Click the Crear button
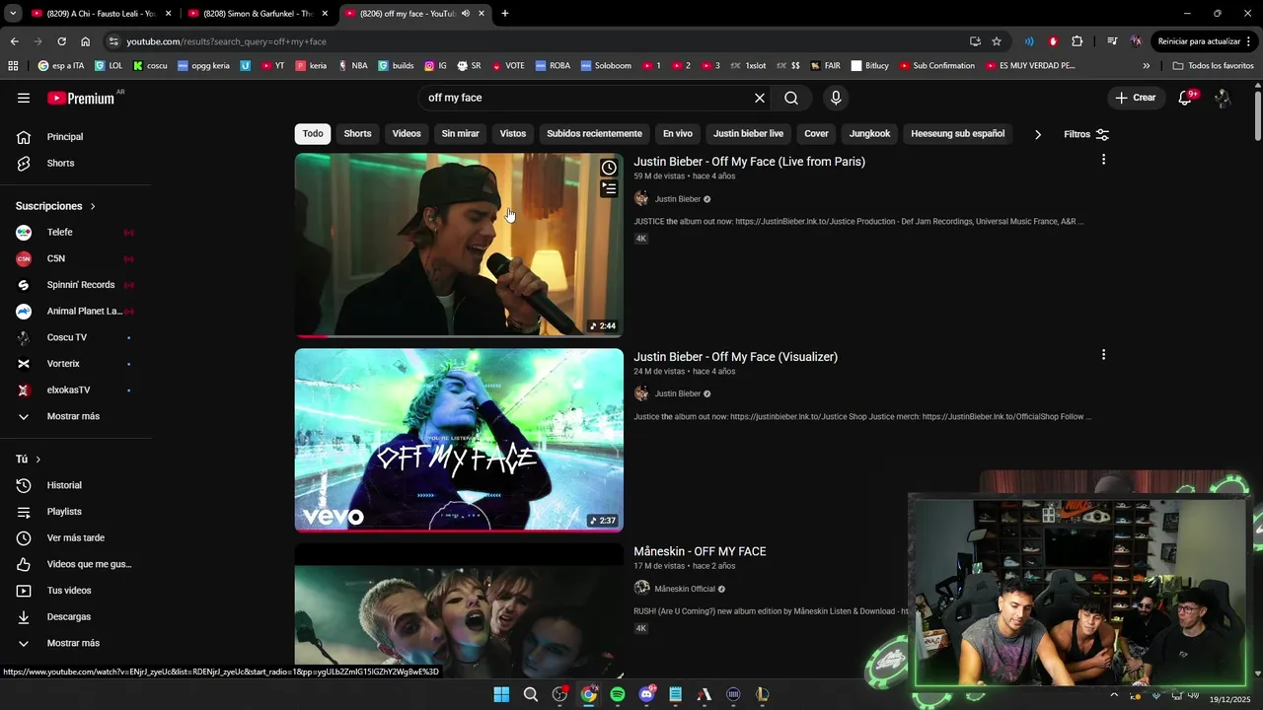Viewport: 1263px width, 710px height. coord(1135,98)
